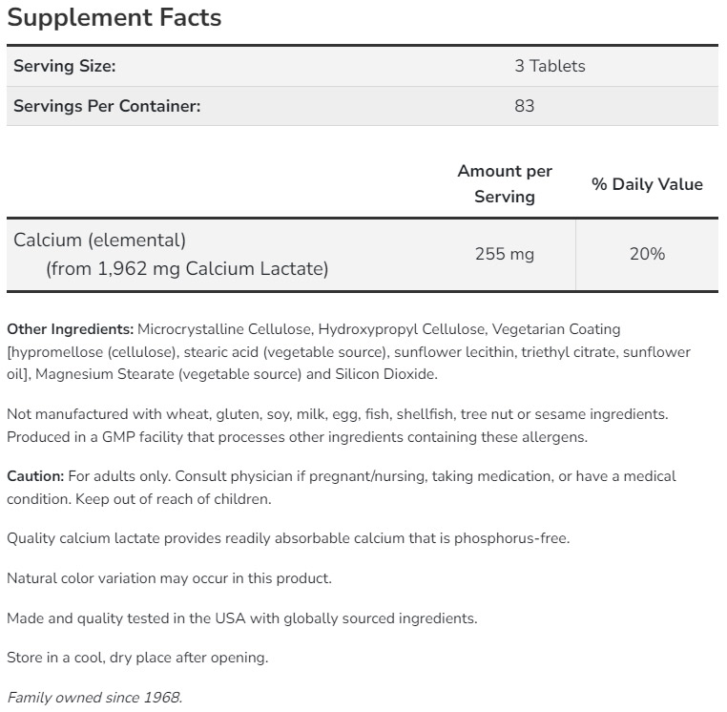This screenshot has height=712, width=727.
Task: Select the 255 mg amount cell
Action: click(x=505, y=254)
